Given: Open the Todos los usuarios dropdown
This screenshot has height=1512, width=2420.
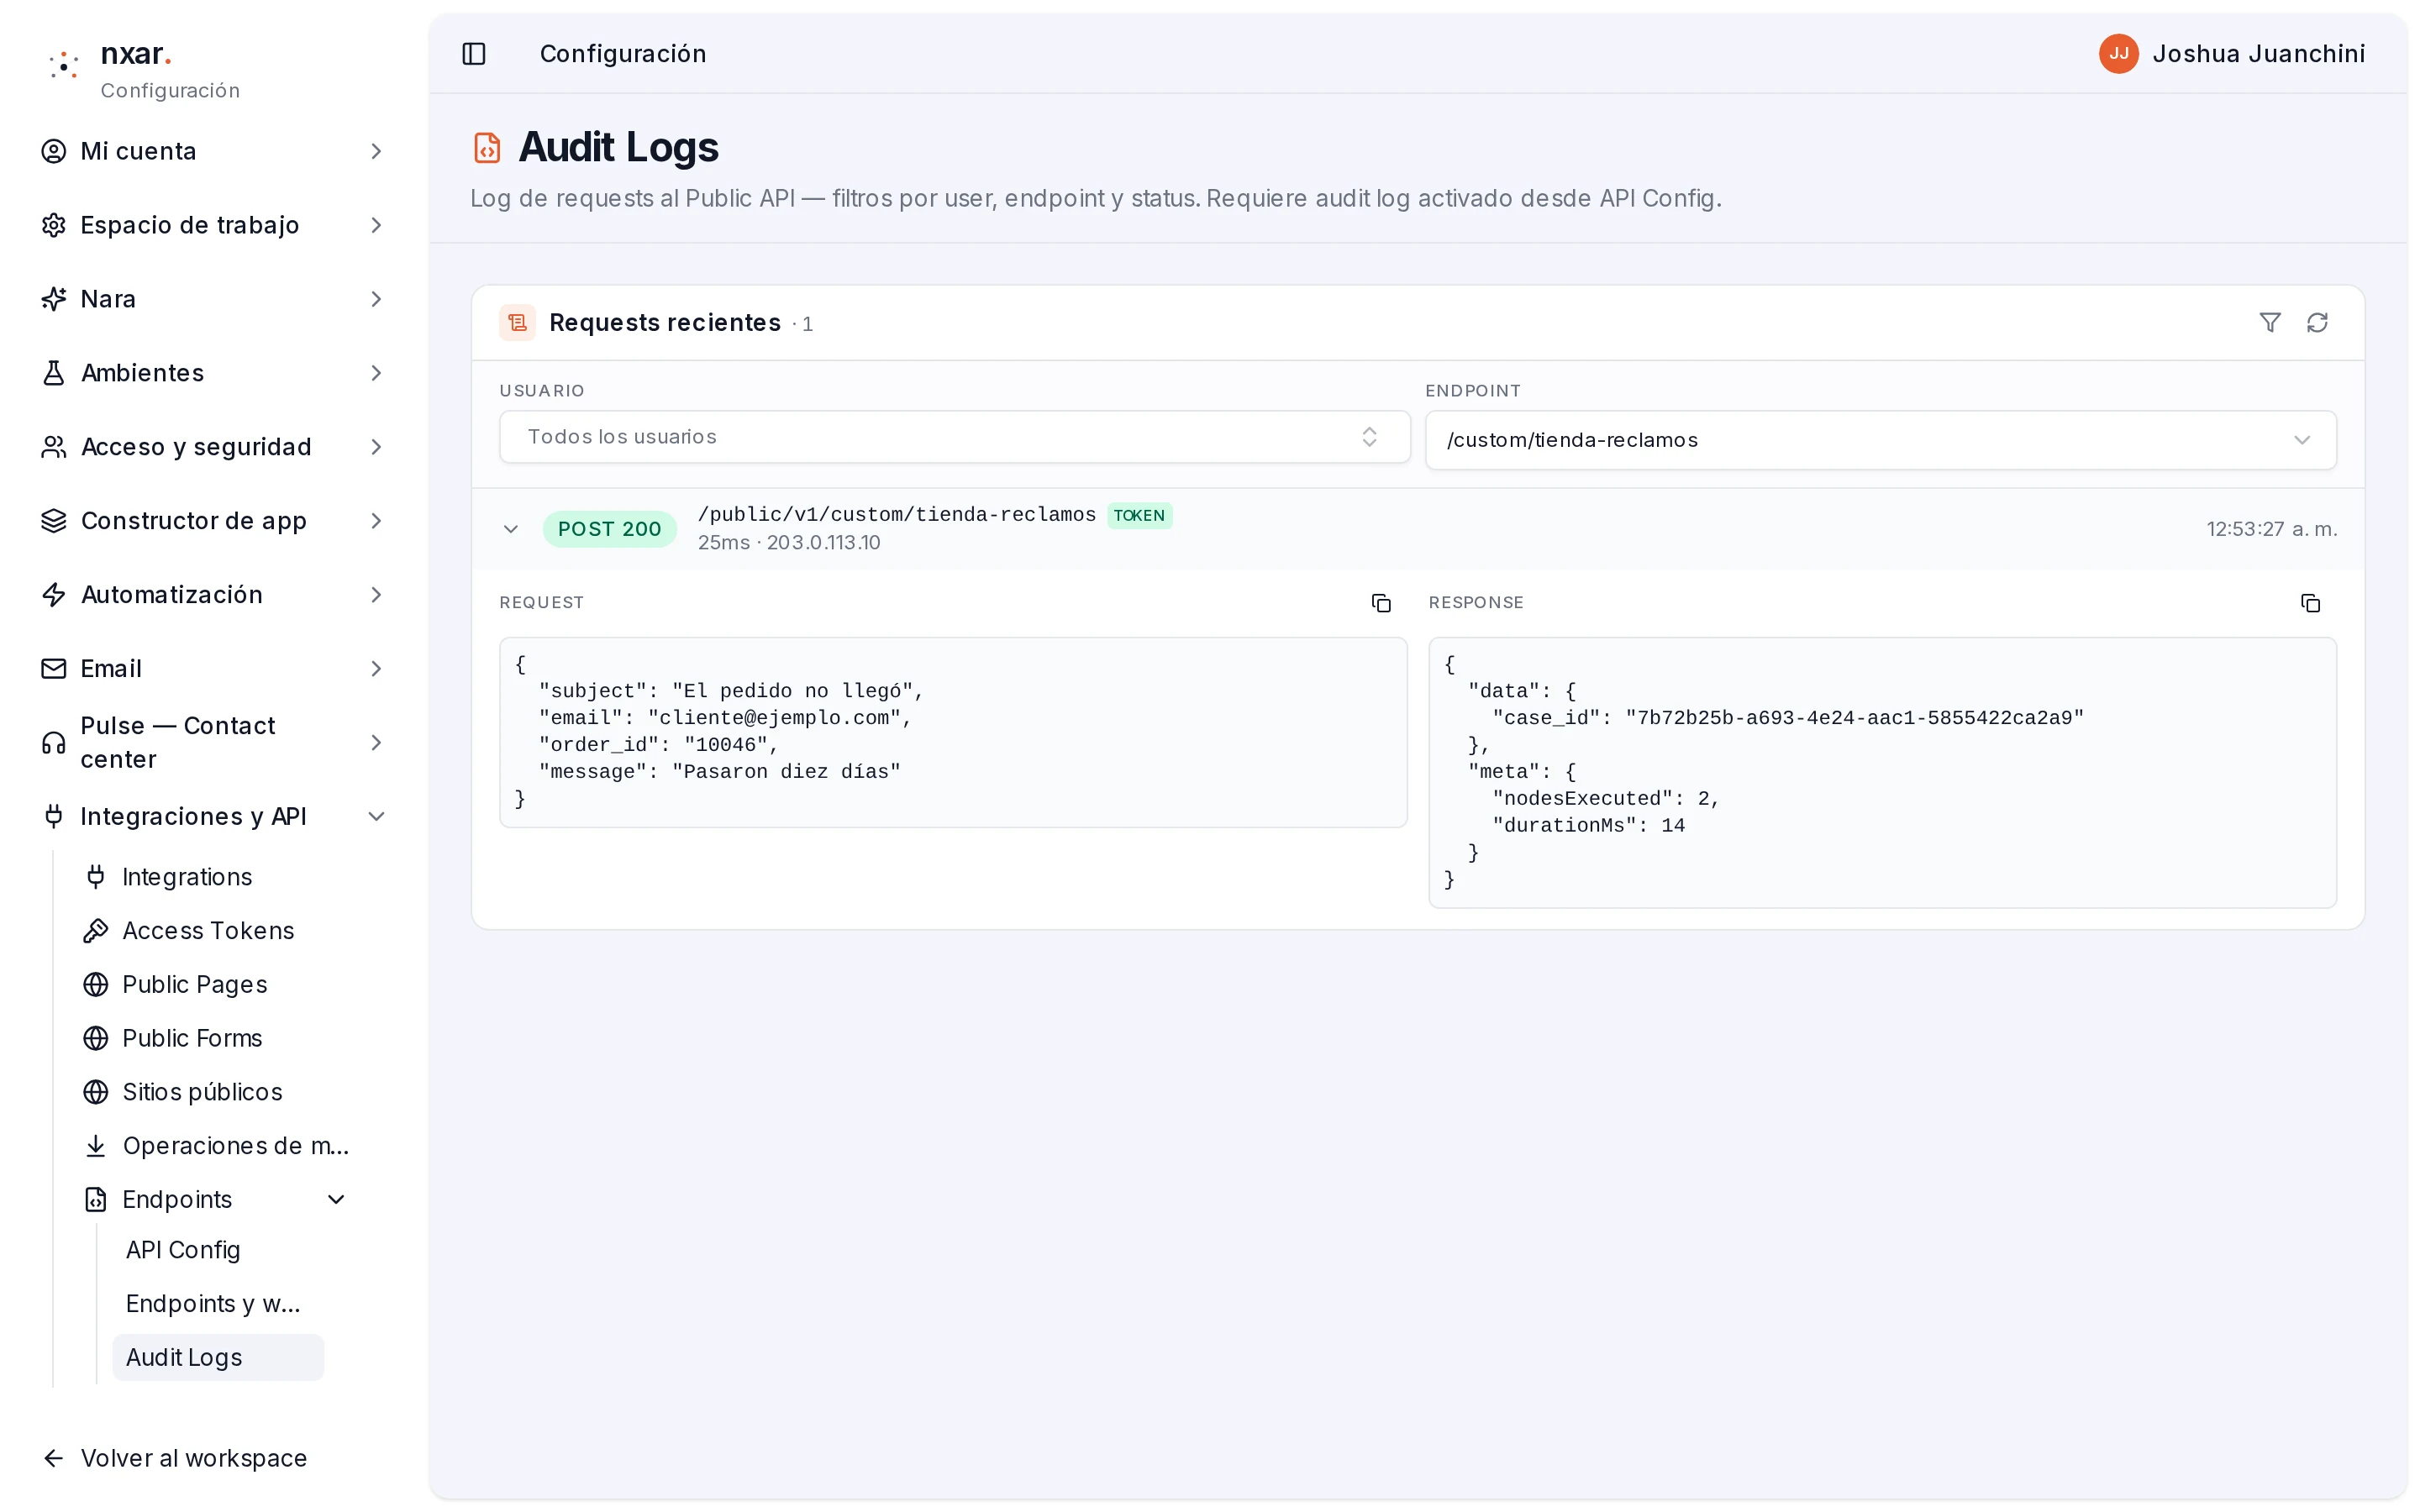Looking at the screenshot, I should pyautogui.click(x=955, y=437).
